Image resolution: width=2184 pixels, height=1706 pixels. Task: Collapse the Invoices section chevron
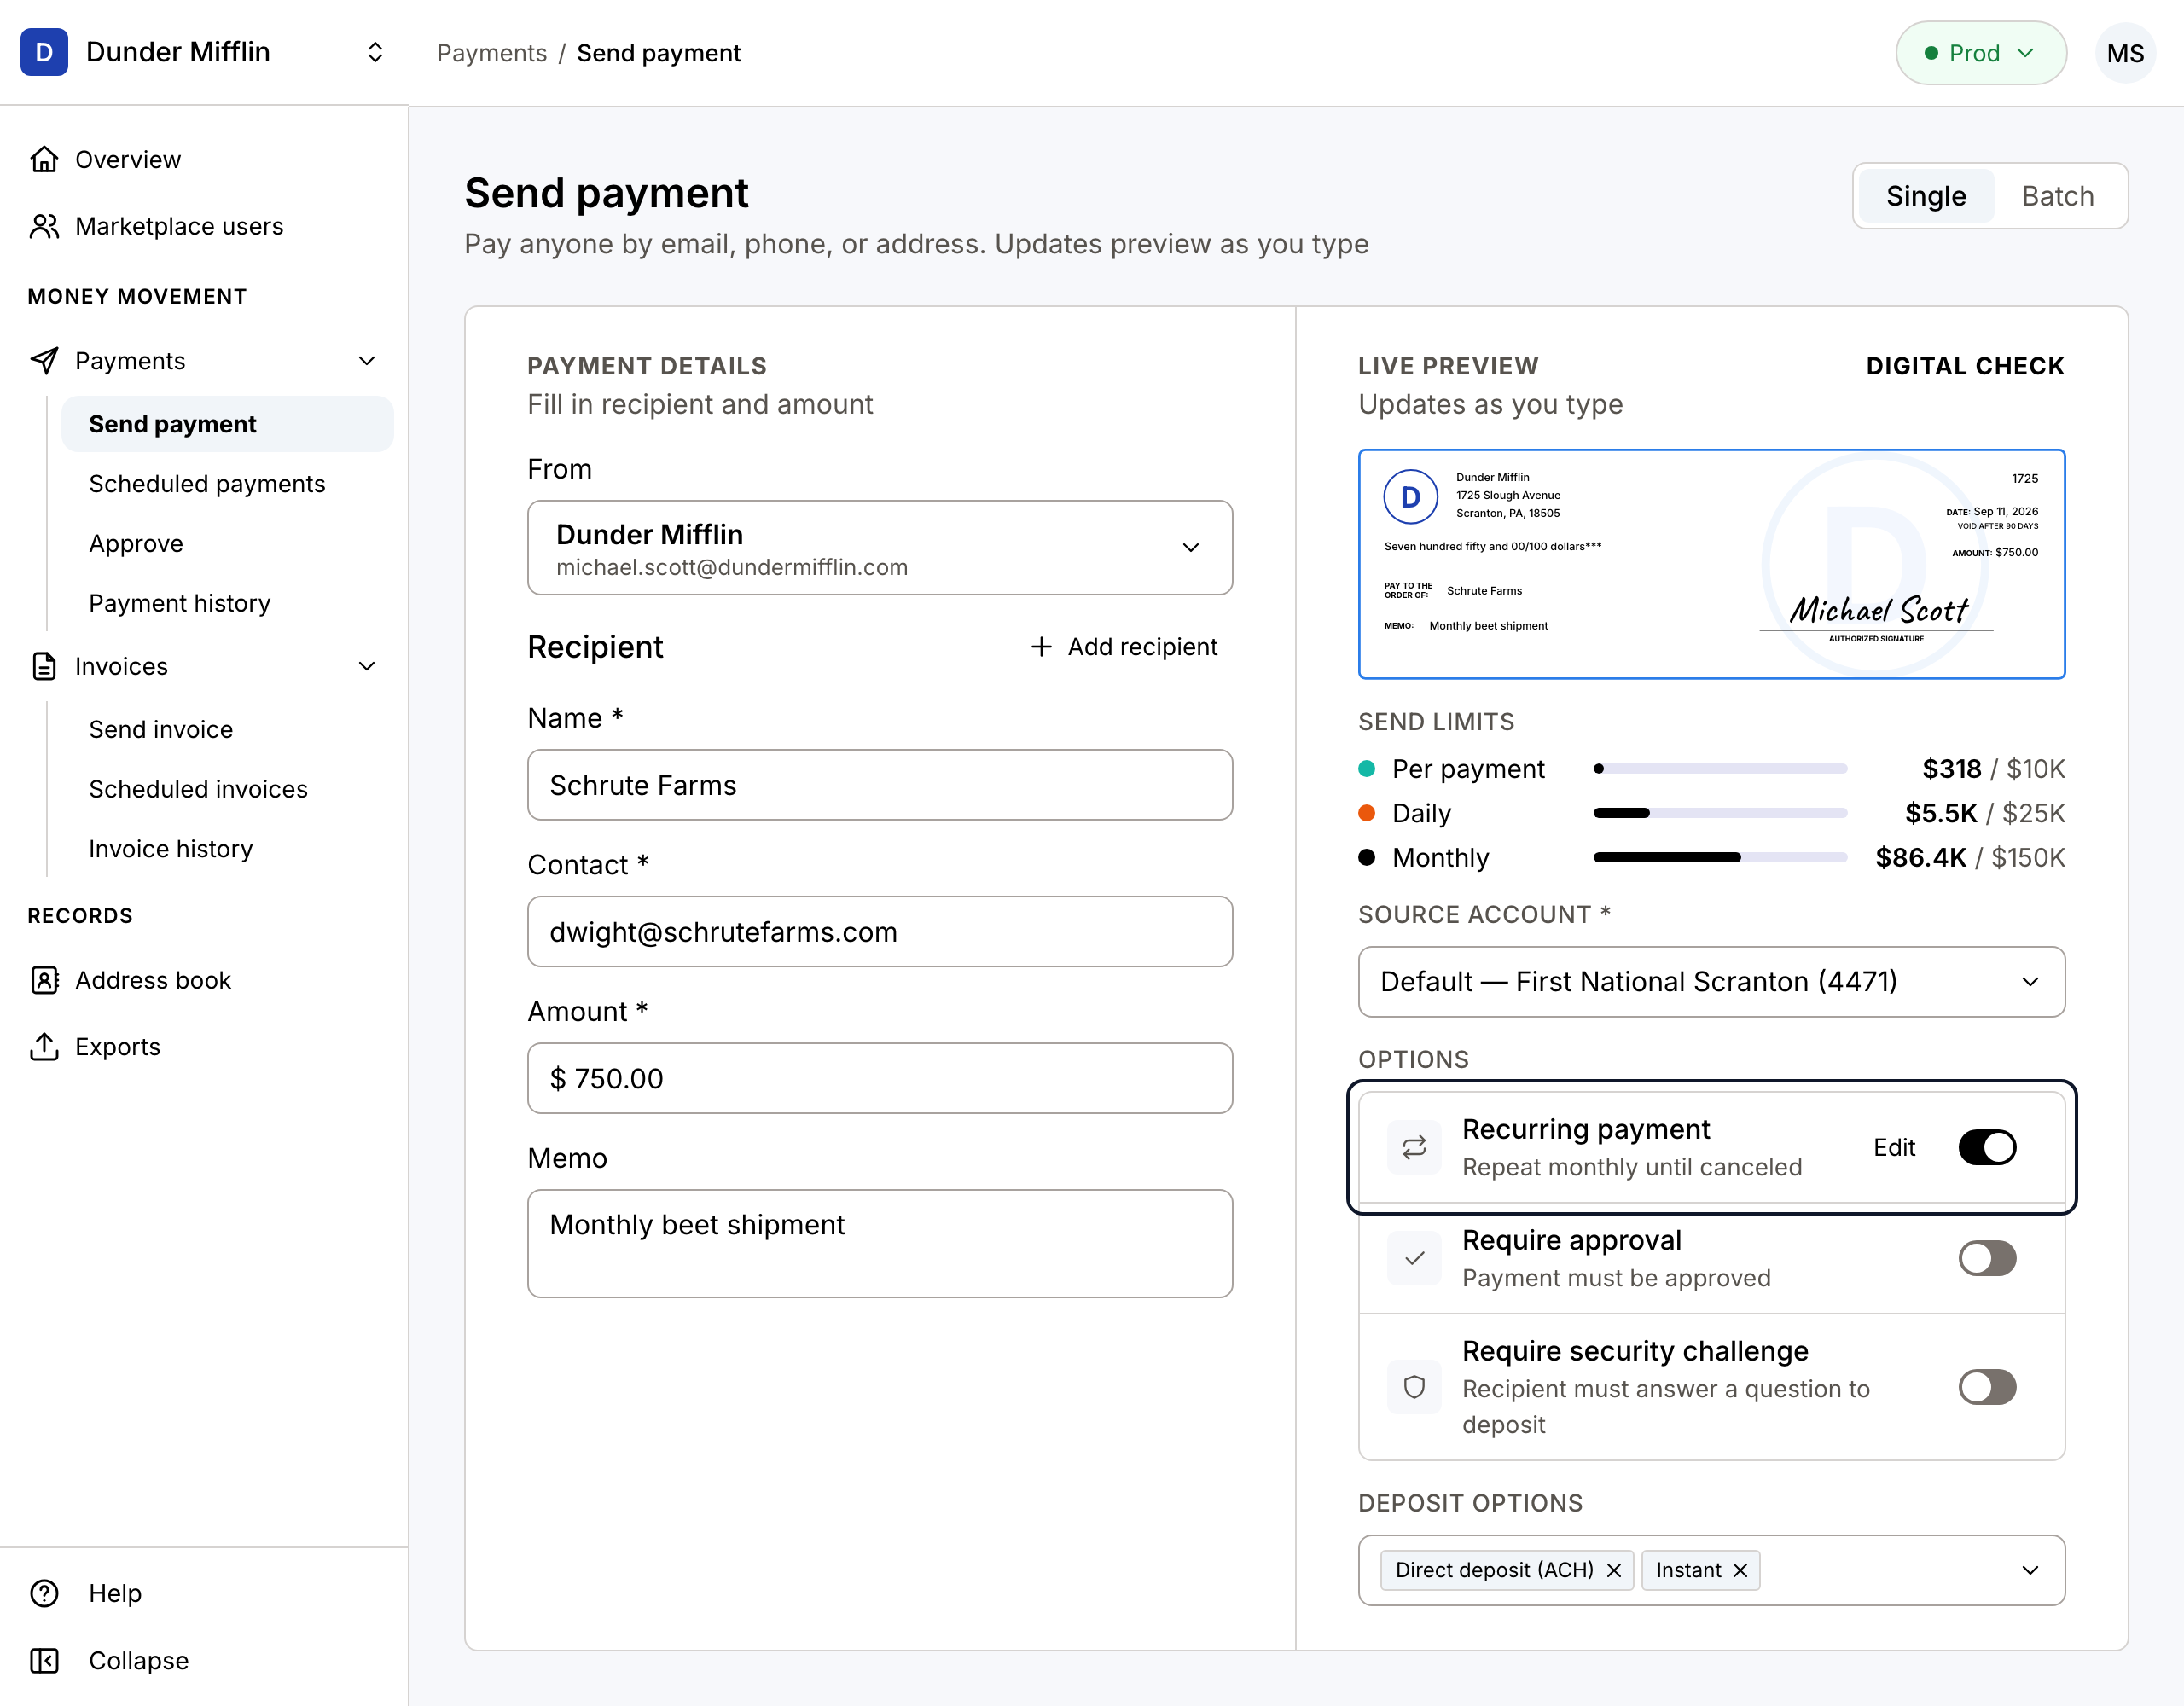367,666
